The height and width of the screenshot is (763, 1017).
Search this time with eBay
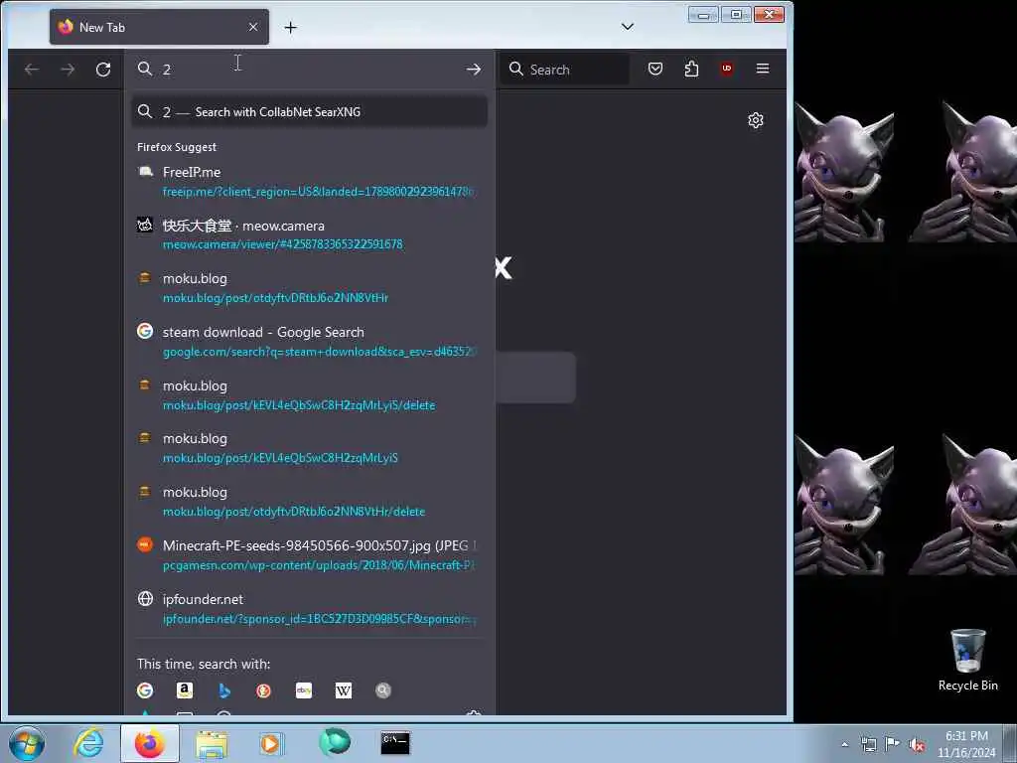[x=304, y=690]
